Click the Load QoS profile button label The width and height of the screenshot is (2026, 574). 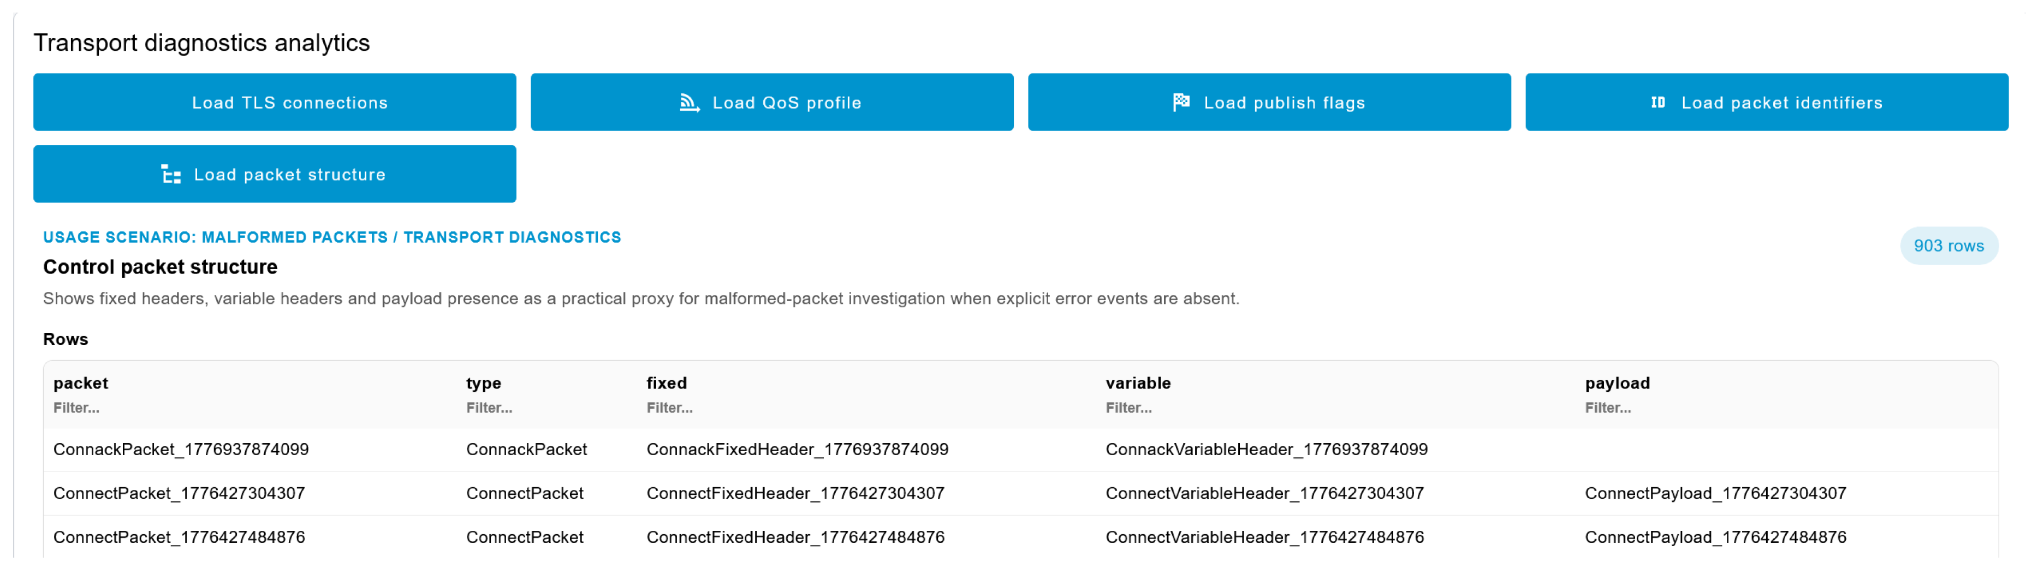[x=787, y=103]
